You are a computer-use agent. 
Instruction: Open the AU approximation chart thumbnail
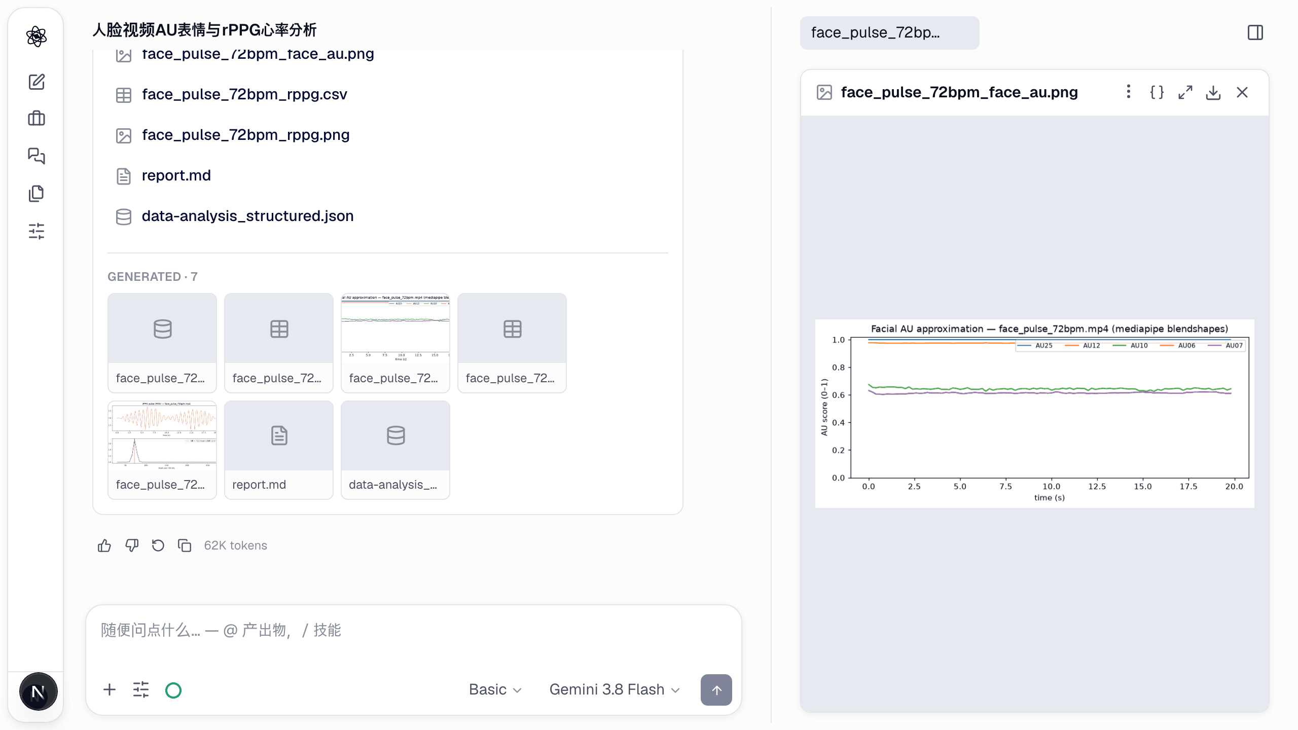click(x=395, y=343)
